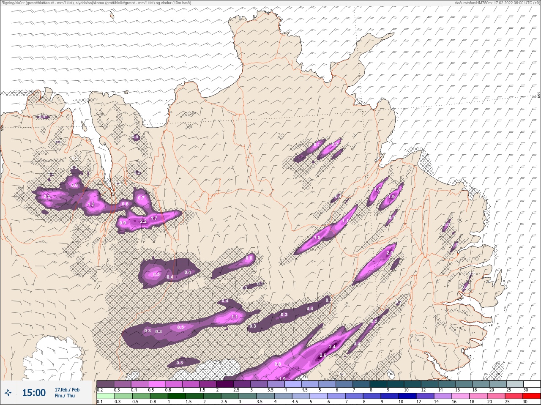Click the dark plum first swatch in upper legend
Image resolution: width=541 pixels, height=405 pixels.
105,384
